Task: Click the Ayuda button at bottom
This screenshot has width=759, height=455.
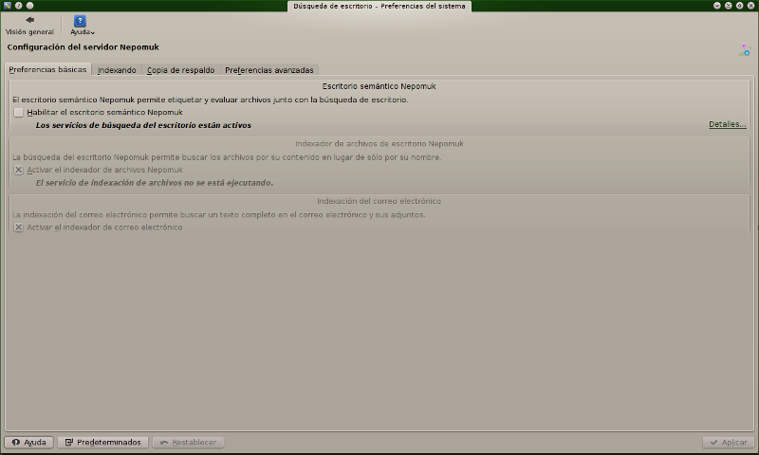Action: (x=29, y=442)
